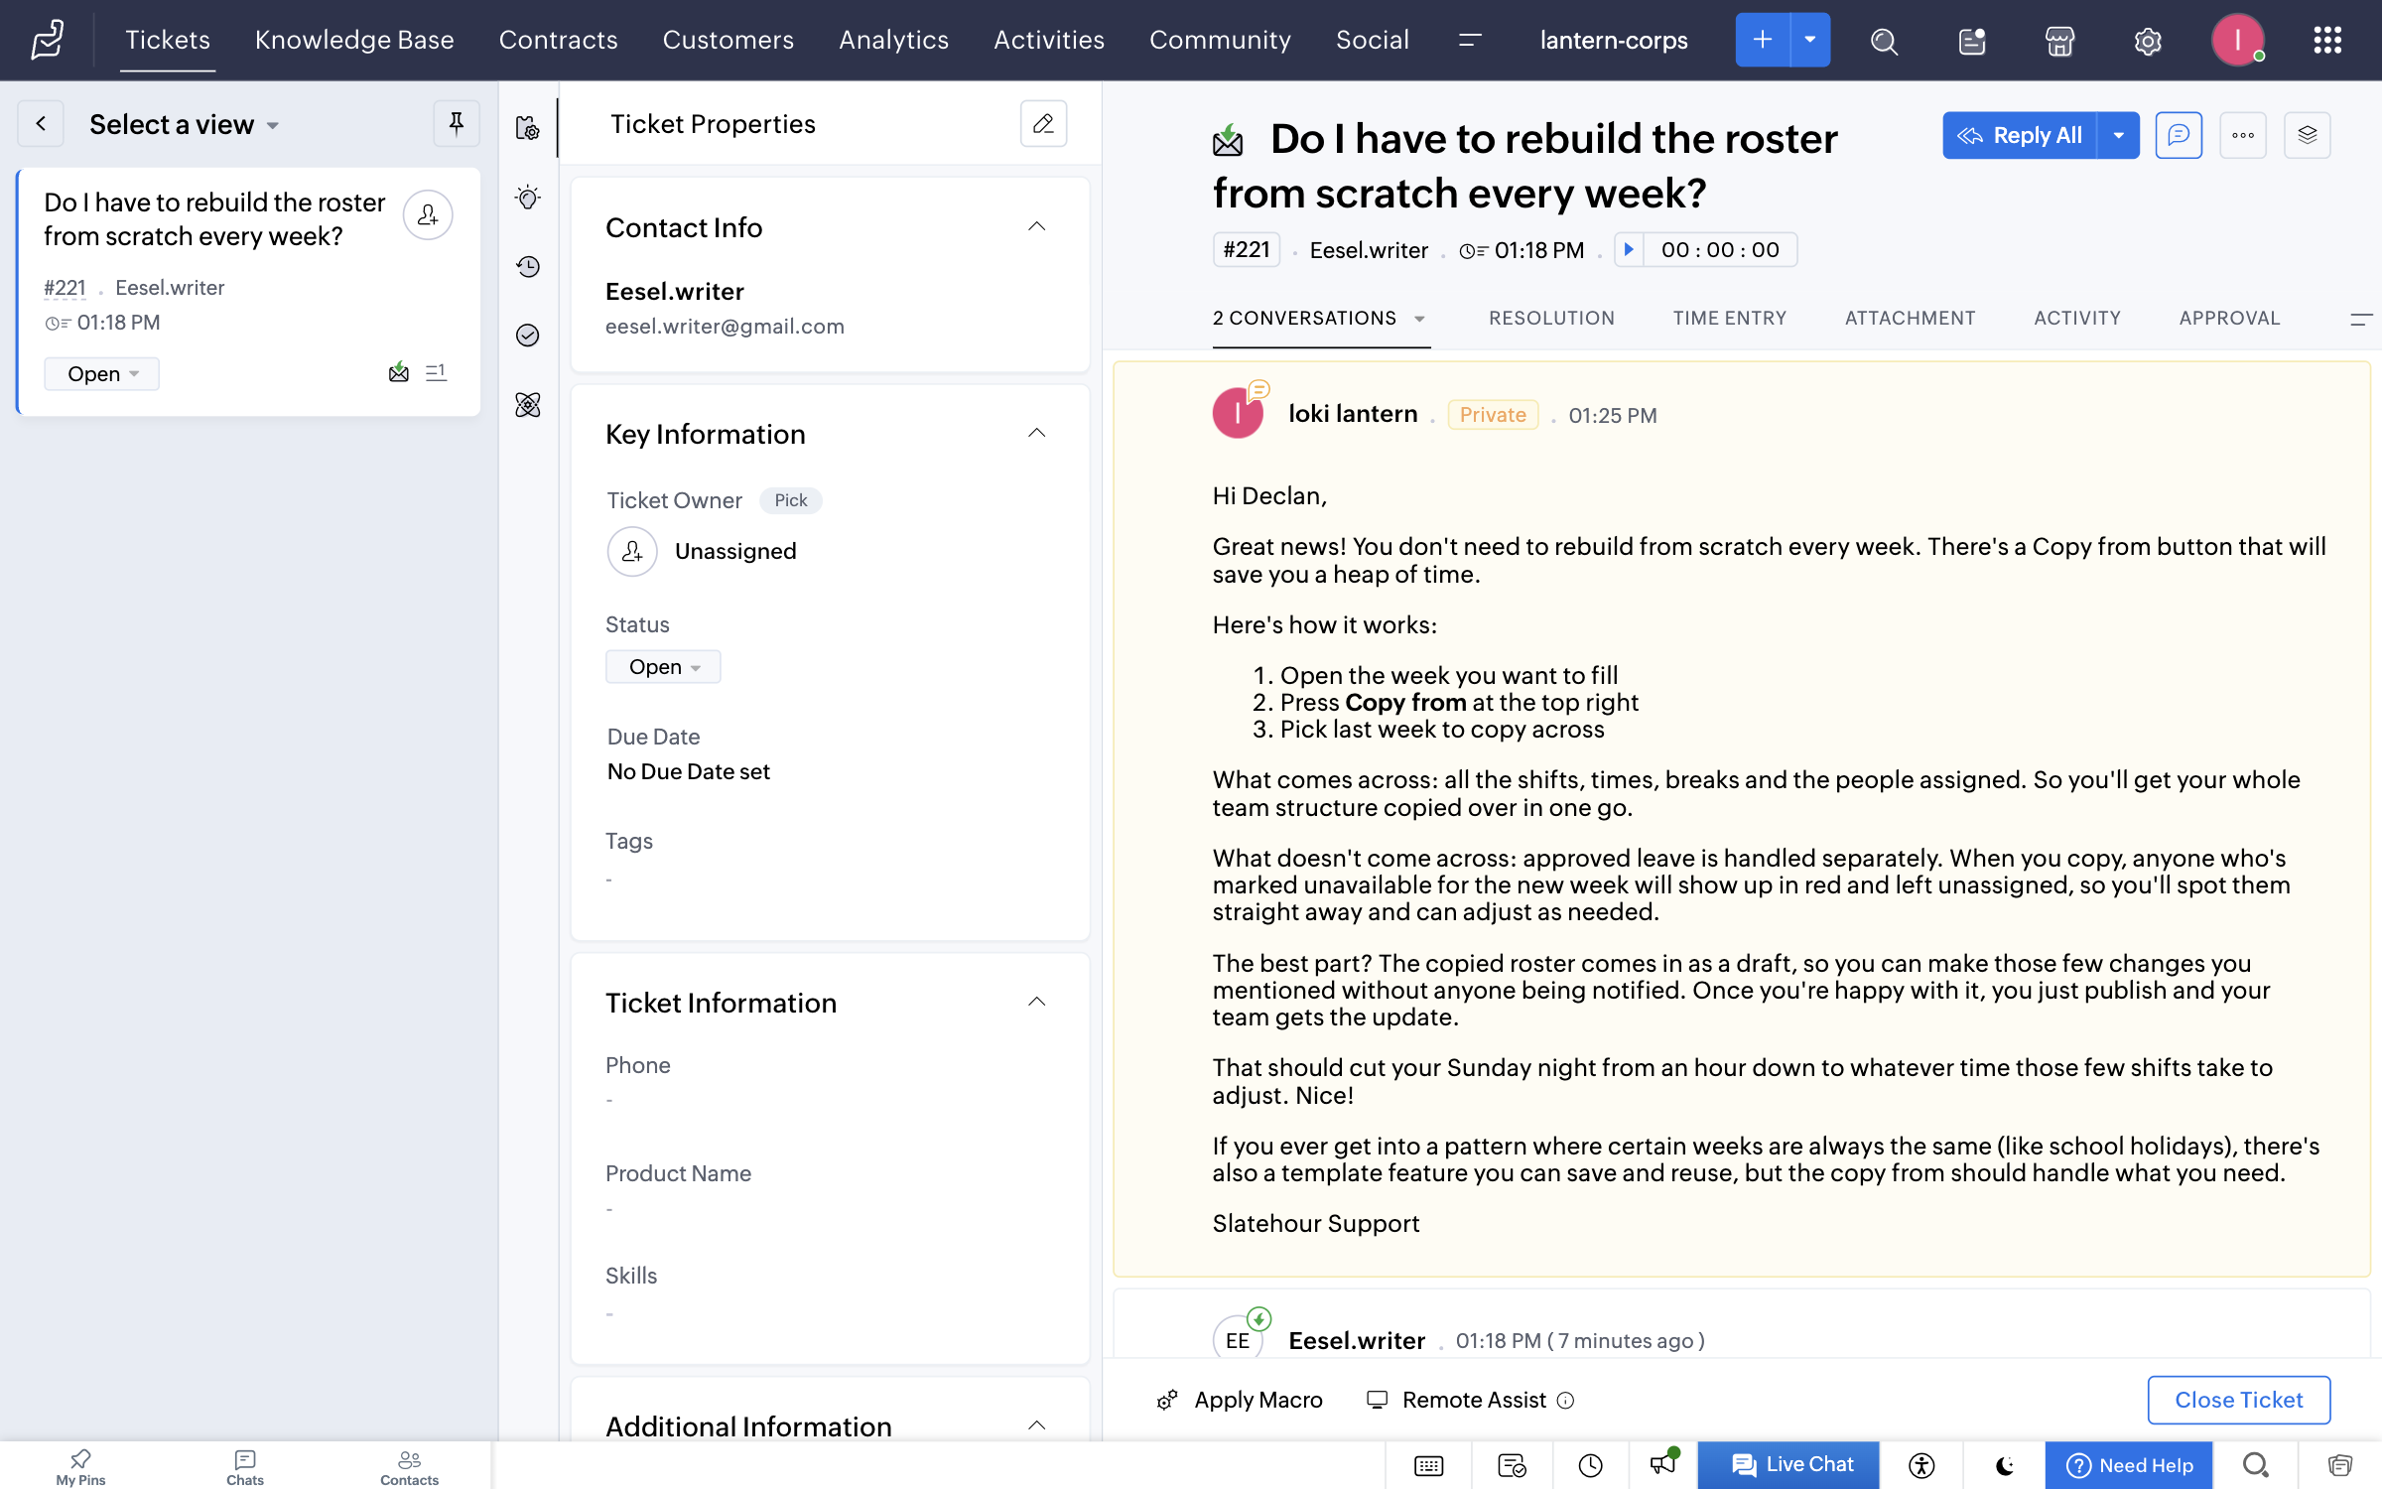Open more actions ellipsis for the ticket

2243,135
